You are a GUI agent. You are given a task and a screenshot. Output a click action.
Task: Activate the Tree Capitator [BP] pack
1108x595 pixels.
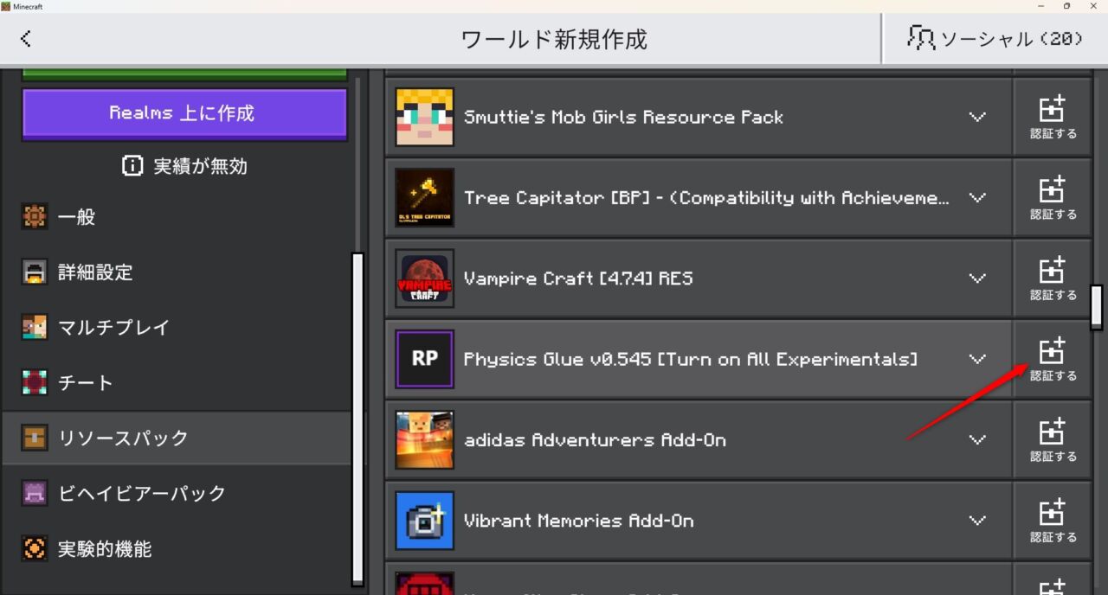point(1053,198)
